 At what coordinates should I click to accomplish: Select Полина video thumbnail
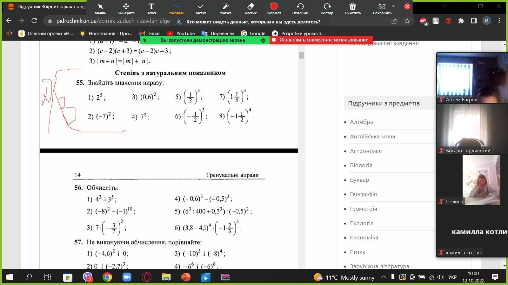pos(472,180)
